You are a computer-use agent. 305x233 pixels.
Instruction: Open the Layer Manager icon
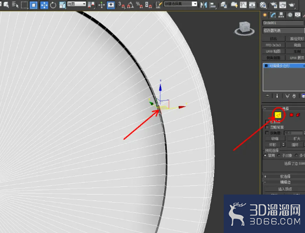click(x=224, y=5)
